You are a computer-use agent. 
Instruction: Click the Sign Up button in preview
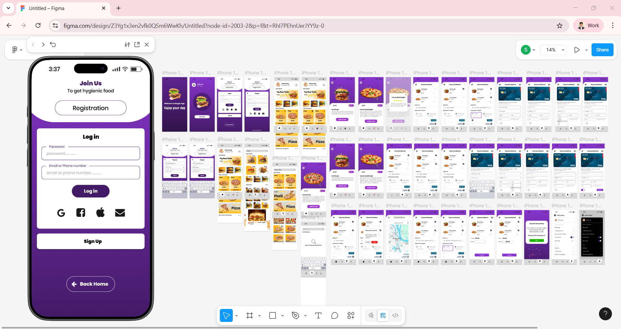[x=91, y=241]
